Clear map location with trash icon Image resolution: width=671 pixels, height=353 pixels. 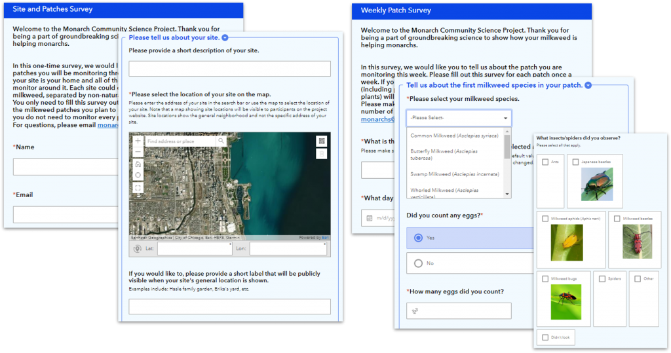(x=321, y=154)
